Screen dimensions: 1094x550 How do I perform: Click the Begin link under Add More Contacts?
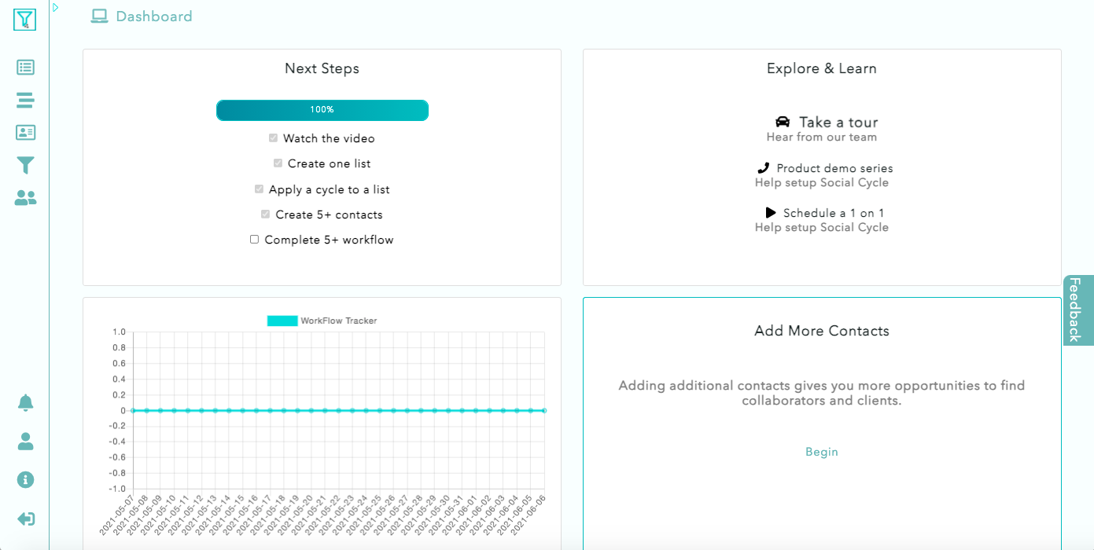pyautogui.click(x=821, y=452)
